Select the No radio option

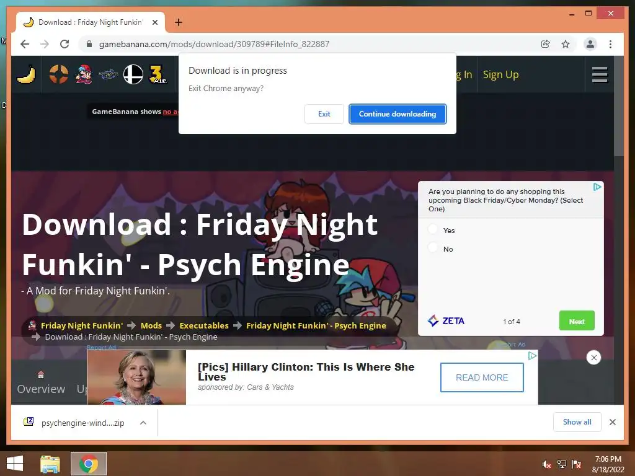click(x=433, y=247)
